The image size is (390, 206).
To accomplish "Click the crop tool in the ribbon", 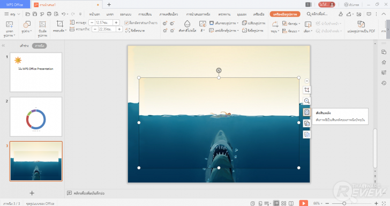I will point(59,24).
